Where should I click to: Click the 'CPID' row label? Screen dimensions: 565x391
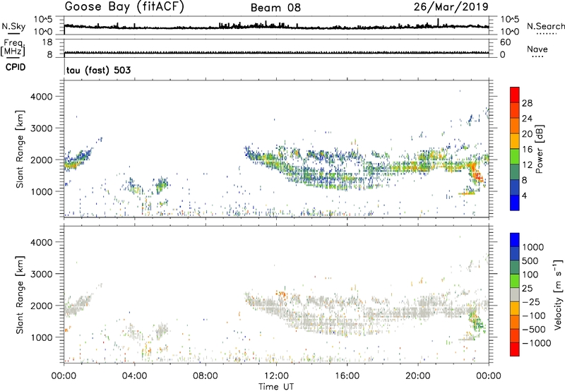tap(16, 67)
